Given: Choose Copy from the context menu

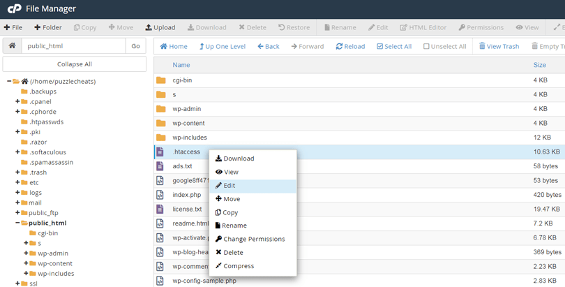Looking at the screenshot, I should (253, 212).
